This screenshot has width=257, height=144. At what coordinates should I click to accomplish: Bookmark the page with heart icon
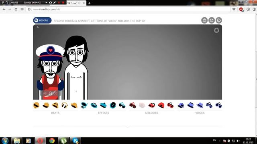234,9
